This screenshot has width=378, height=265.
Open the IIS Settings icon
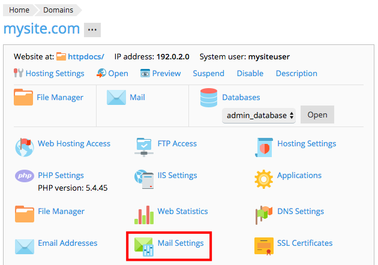point(144,177)
